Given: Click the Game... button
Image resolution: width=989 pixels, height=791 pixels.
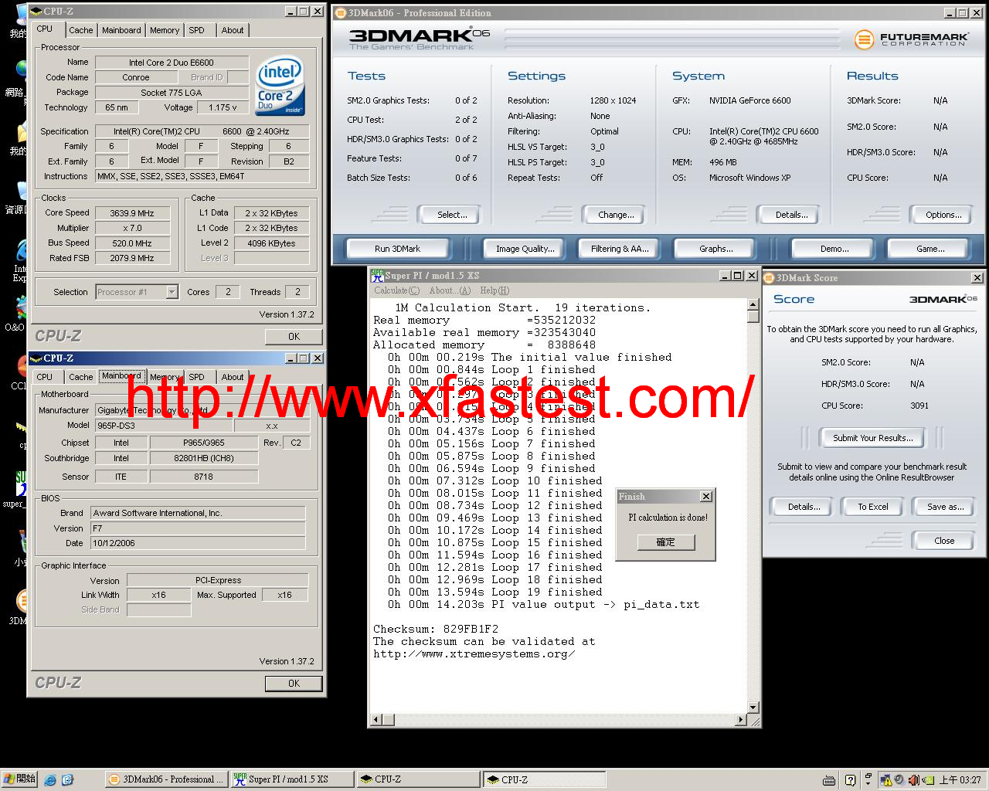Looking at the screenshot, I should tap(930, 249).
